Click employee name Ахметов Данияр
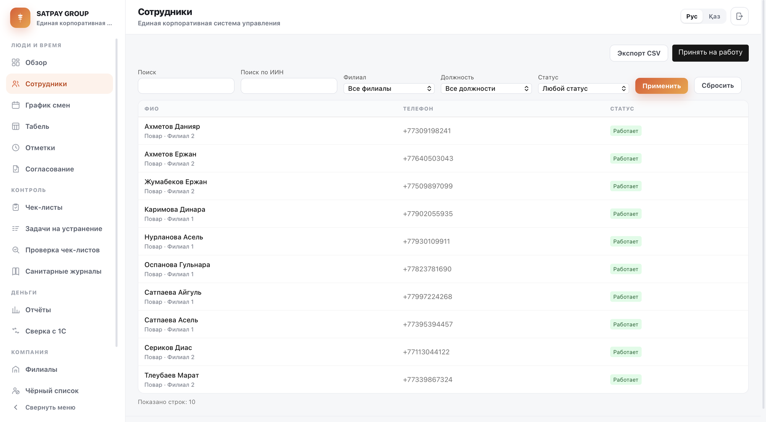The width and height of the screenshot is (766, 422). tap(172, 126)
